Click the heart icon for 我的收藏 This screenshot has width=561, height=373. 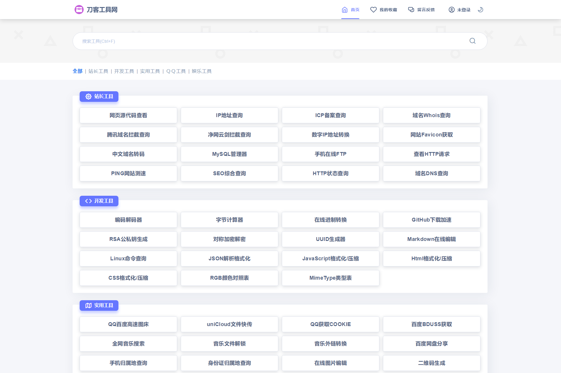pos(374,10)
